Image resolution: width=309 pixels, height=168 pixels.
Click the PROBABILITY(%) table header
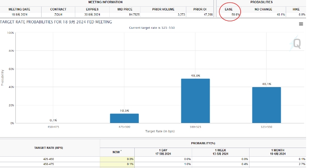pos(203,143)
